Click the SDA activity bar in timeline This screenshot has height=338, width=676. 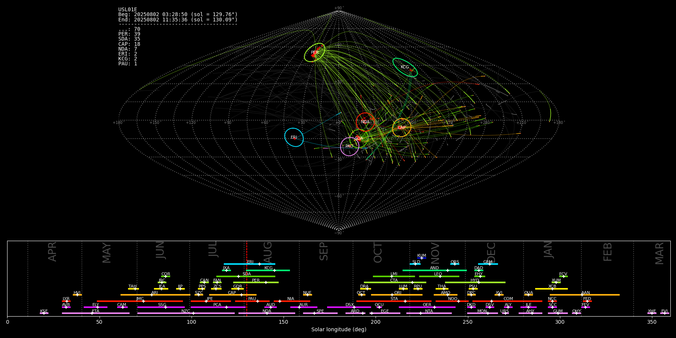(x=246, y=276)
